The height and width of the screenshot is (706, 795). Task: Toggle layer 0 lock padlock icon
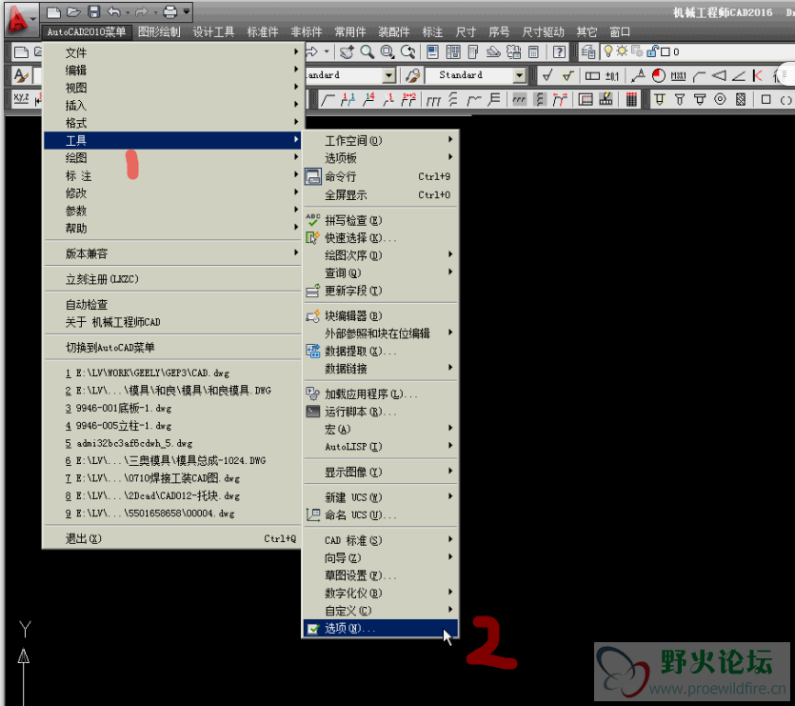(x=652, y=51)
